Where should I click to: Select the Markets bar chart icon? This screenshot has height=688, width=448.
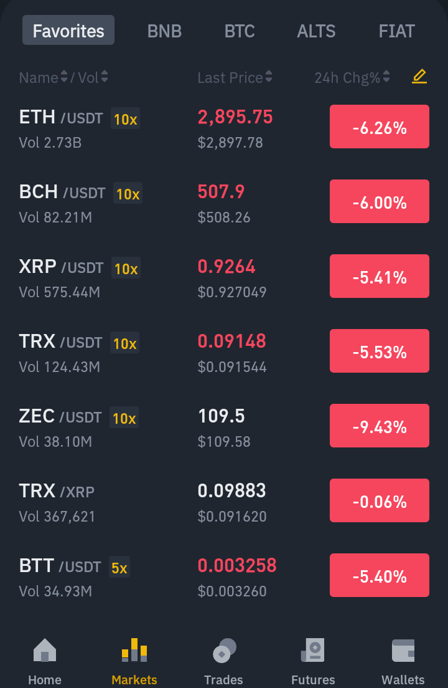(134, 650)
